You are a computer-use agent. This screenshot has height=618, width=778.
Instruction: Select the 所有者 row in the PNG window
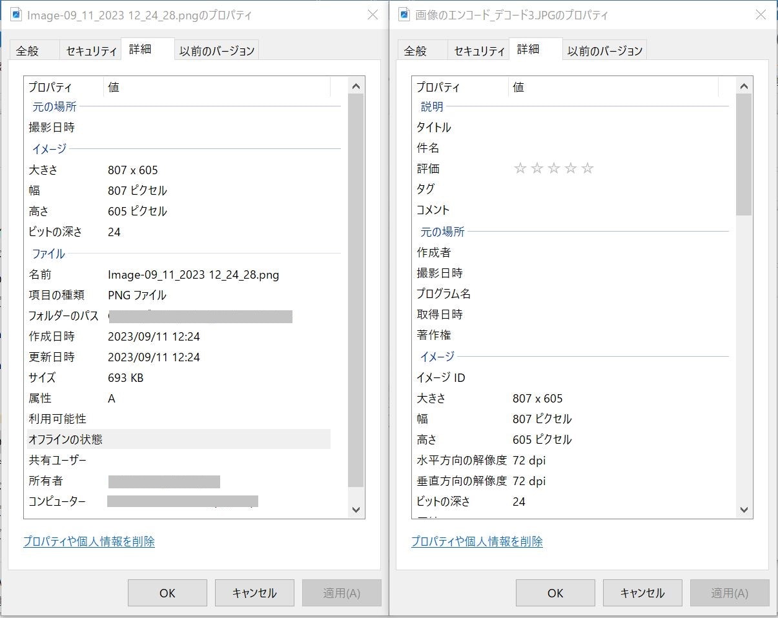[x=178, y=481]
